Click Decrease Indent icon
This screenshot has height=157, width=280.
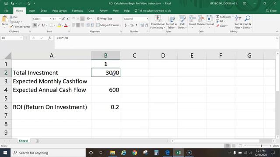pyautogui.click(x=87, y=25)
